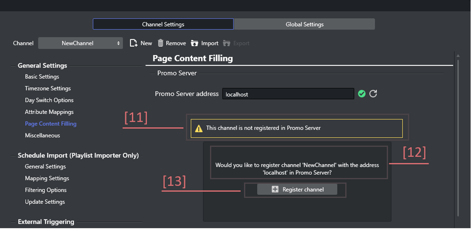
Task: Click the refresh icon beside Promo Server address
Action: coord(373,94)
